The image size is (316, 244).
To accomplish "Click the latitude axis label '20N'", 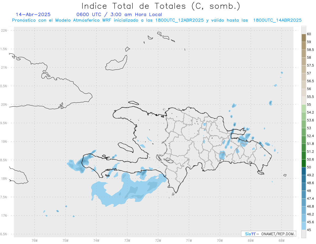I will [4, 104].
